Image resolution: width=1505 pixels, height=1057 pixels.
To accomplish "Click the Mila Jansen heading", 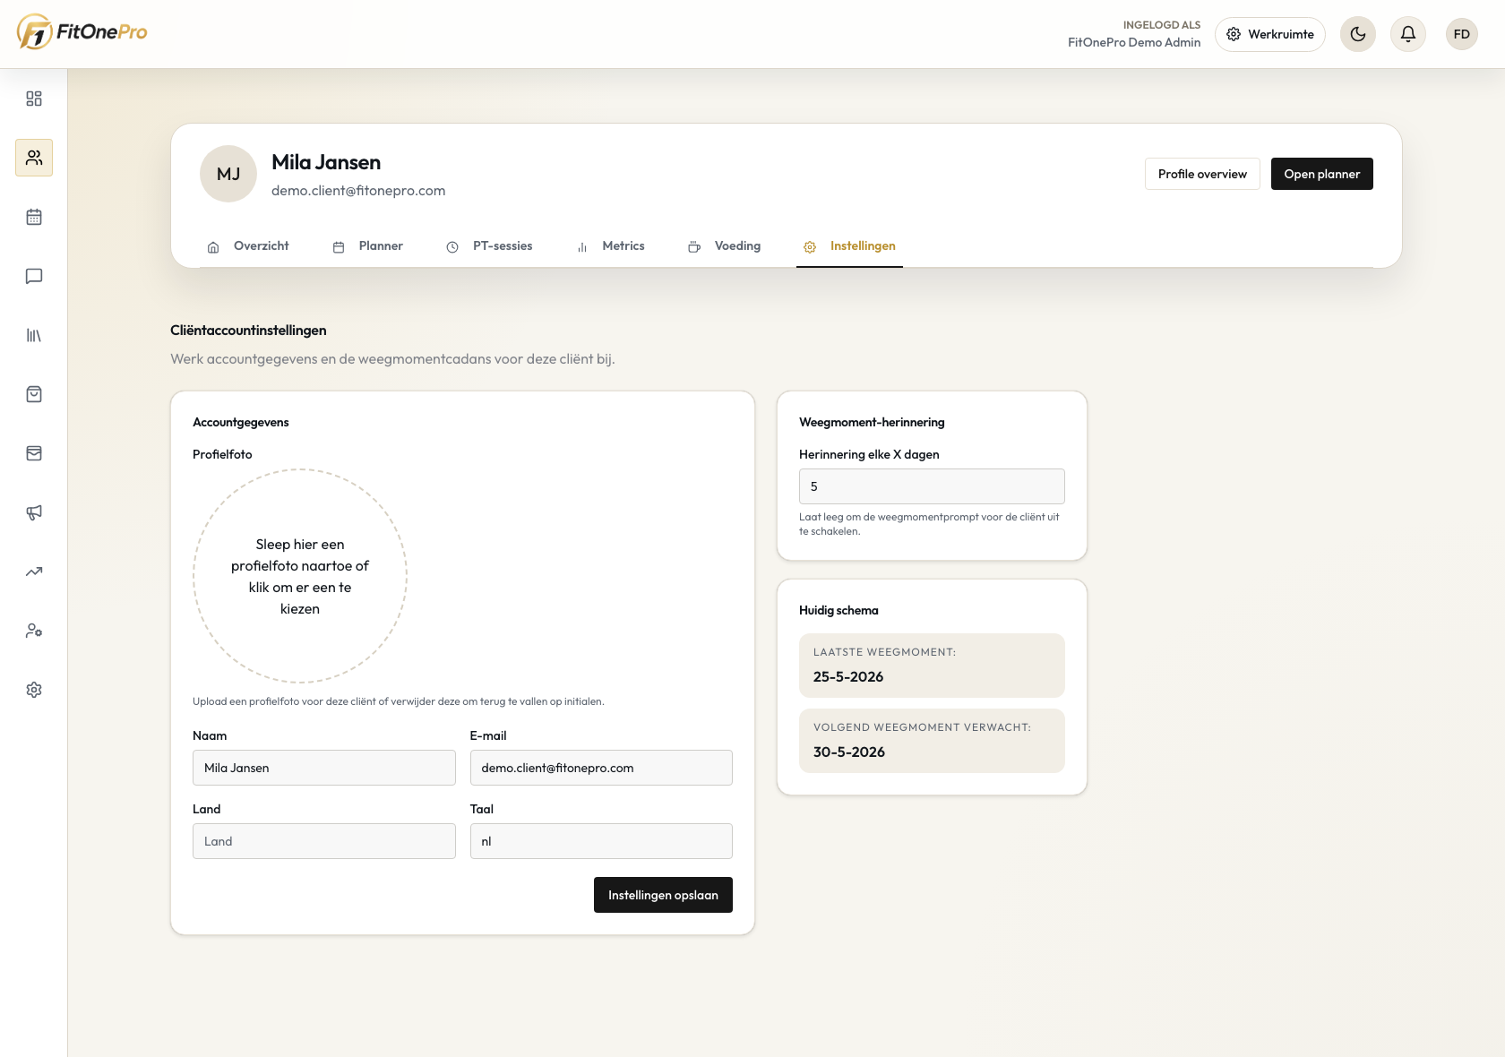I will [326, 162].
